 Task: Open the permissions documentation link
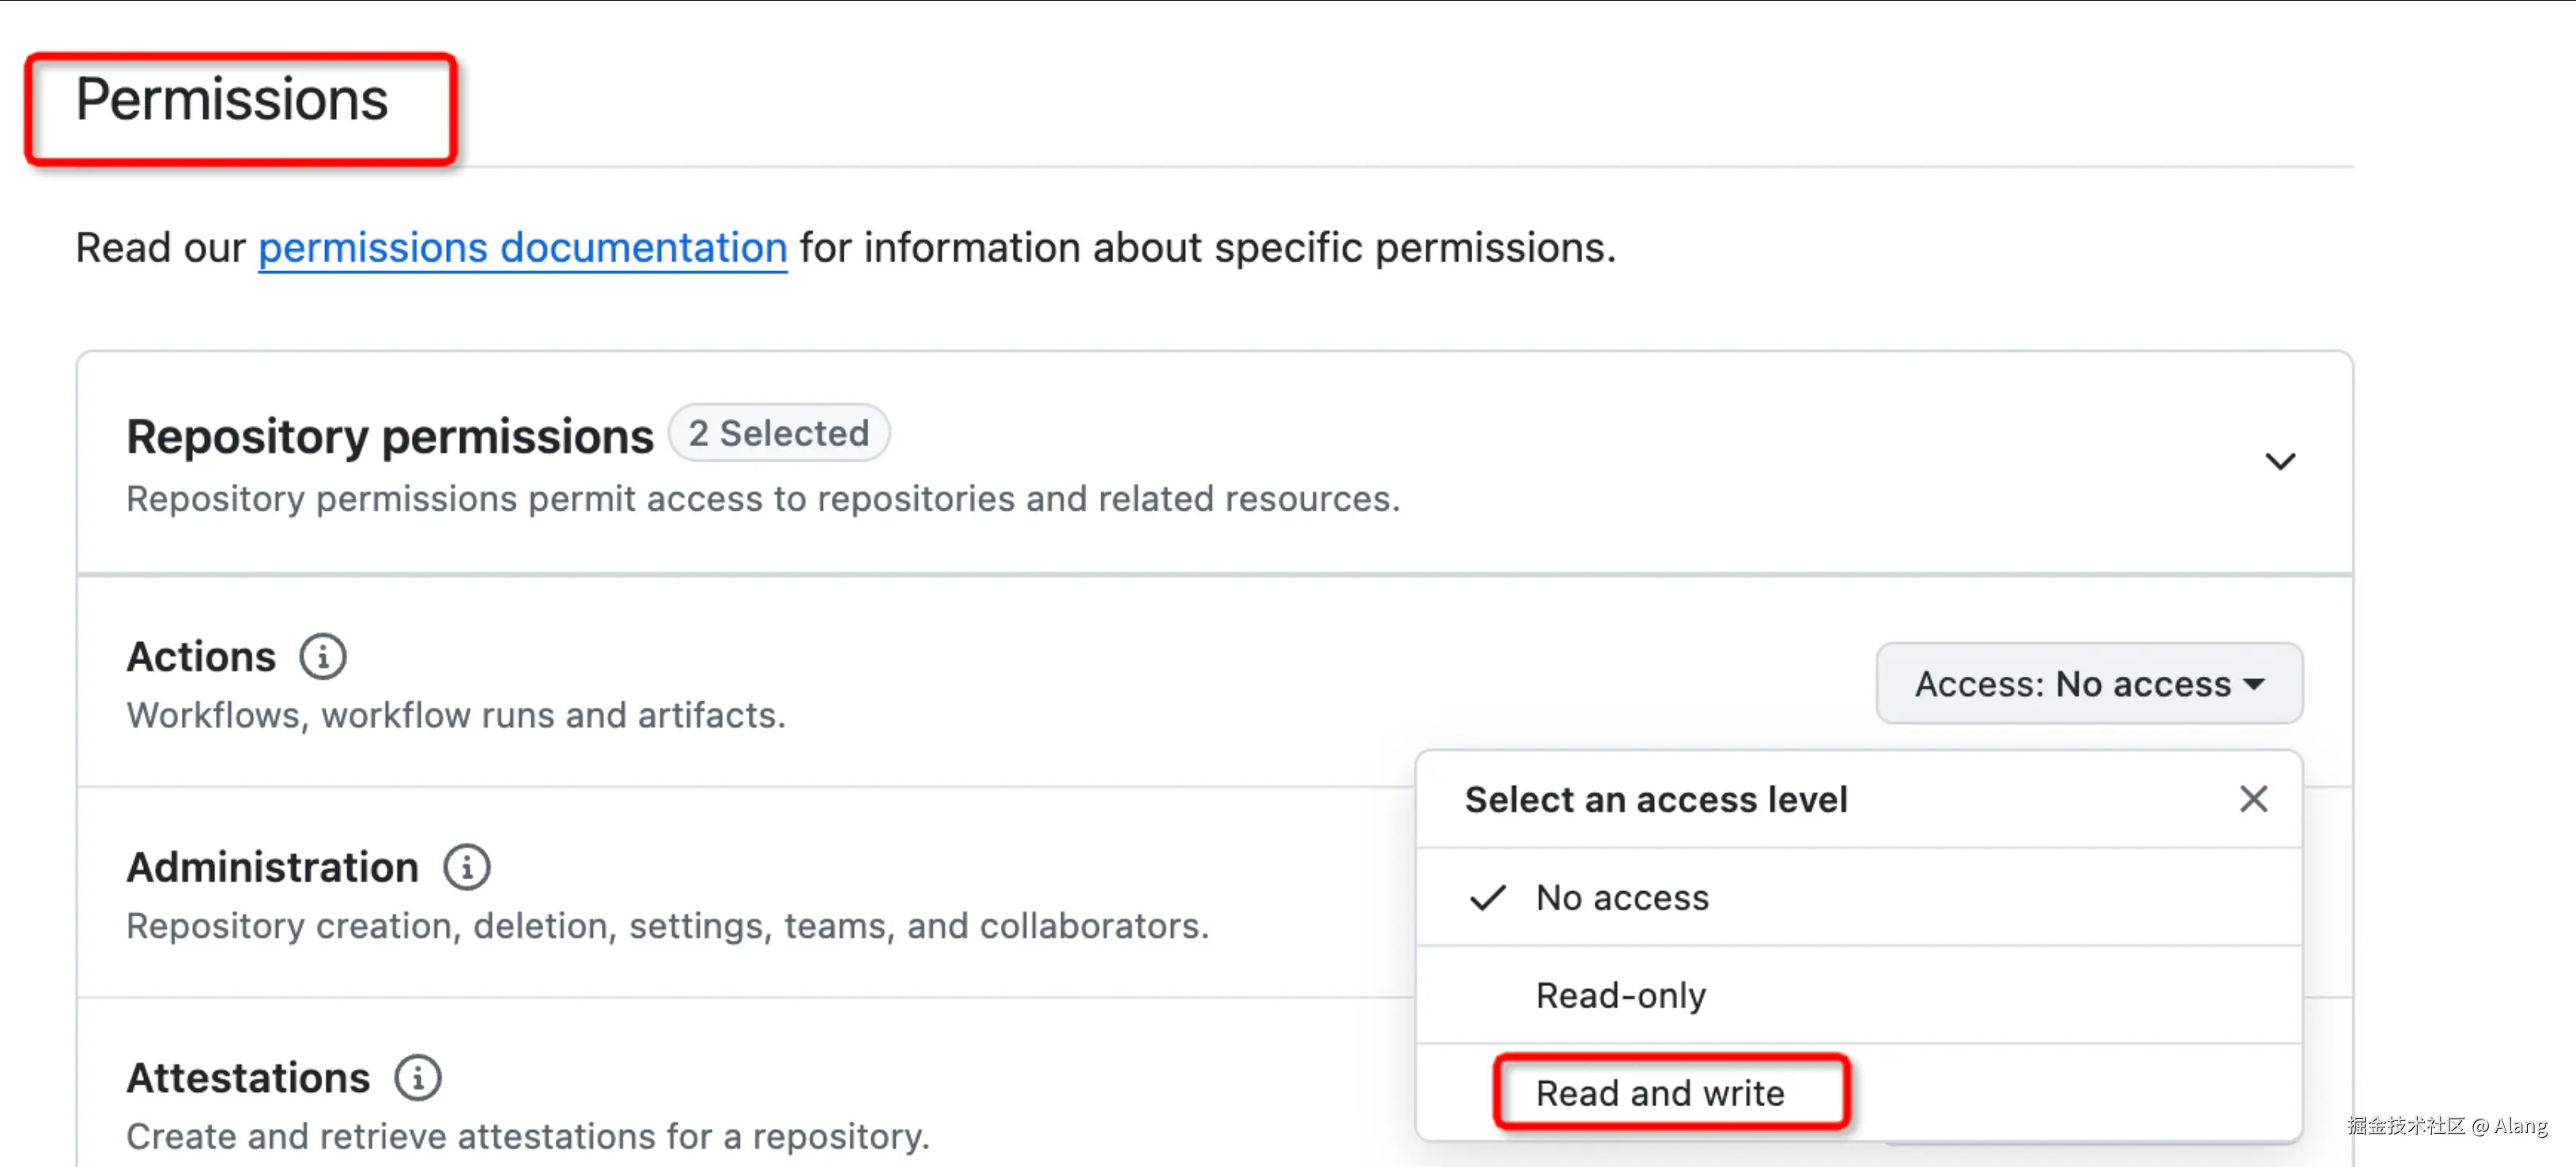pyautogui.click(x=523, y=248)
